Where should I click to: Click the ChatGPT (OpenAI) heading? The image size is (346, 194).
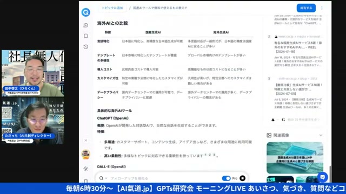point(113,118)
